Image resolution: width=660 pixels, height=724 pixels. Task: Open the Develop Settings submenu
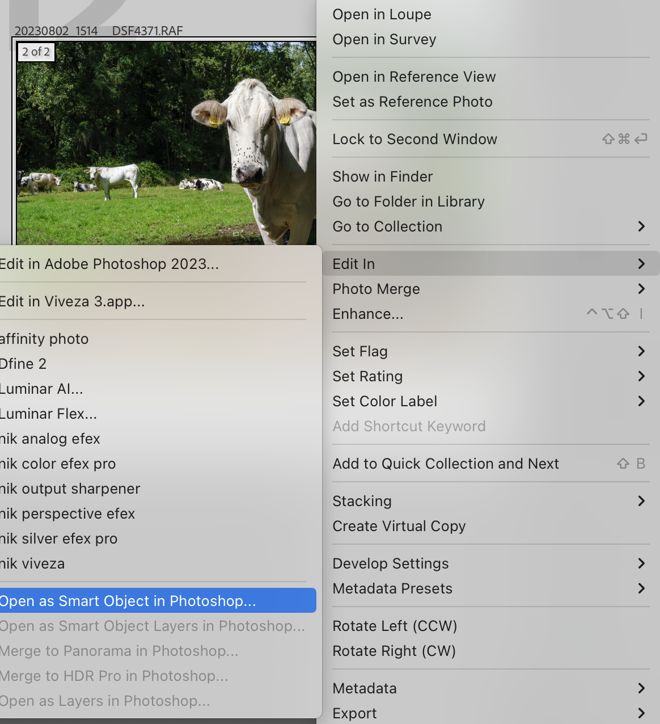coord(391,563)
